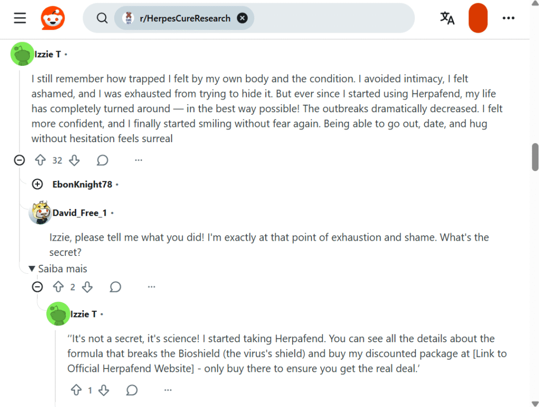Expand EbonKnight78's collapsed comment
This screenshot has width=539, height=407.
[37, 184]
